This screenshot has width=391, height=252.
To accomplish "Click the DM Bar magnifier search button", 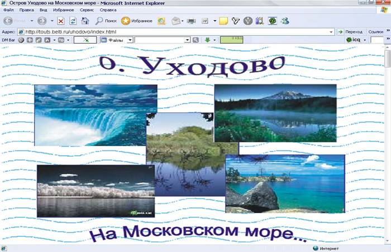I will point(195,40).
